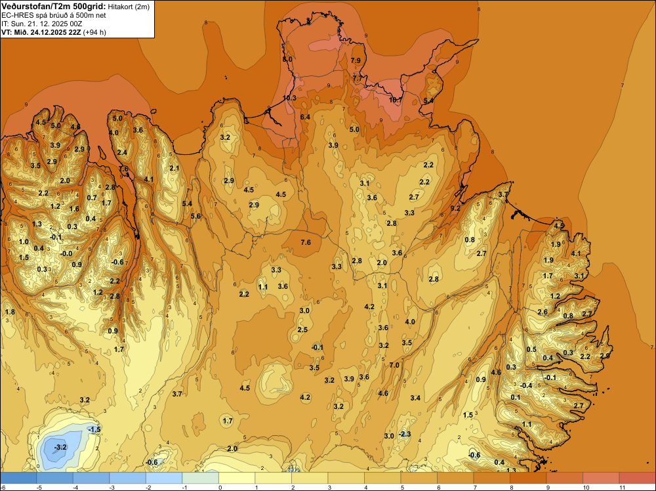Click the legend scale label -5
The width and height of the screenshot is (656, 491).
[39, 488]
